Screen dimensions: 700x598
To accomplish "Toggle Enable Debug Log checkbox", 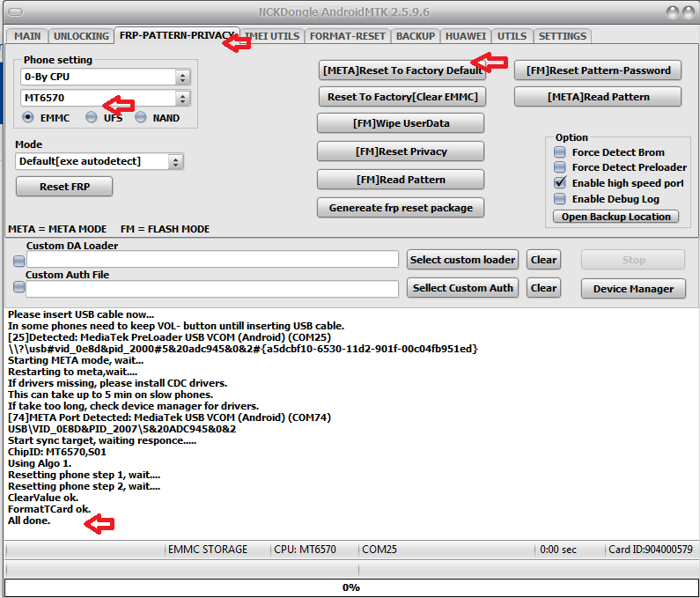I will [x=559, y=199].
